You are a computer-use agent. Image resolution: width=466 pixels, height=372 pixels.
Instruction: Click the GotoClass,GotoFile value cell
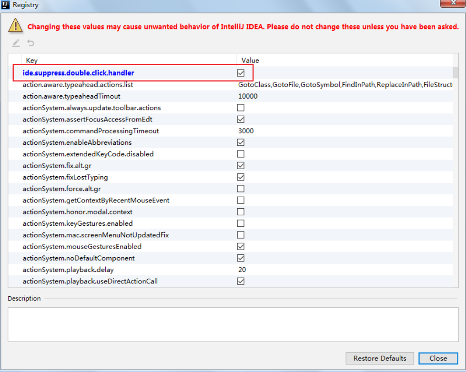[345, 85]
